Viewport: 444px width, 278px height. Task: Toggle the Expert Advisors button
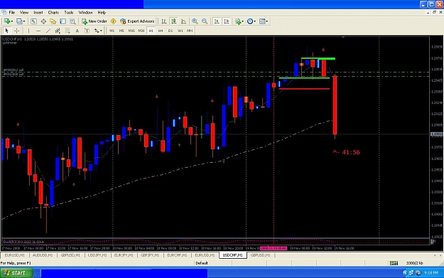[x=137, y=21]
